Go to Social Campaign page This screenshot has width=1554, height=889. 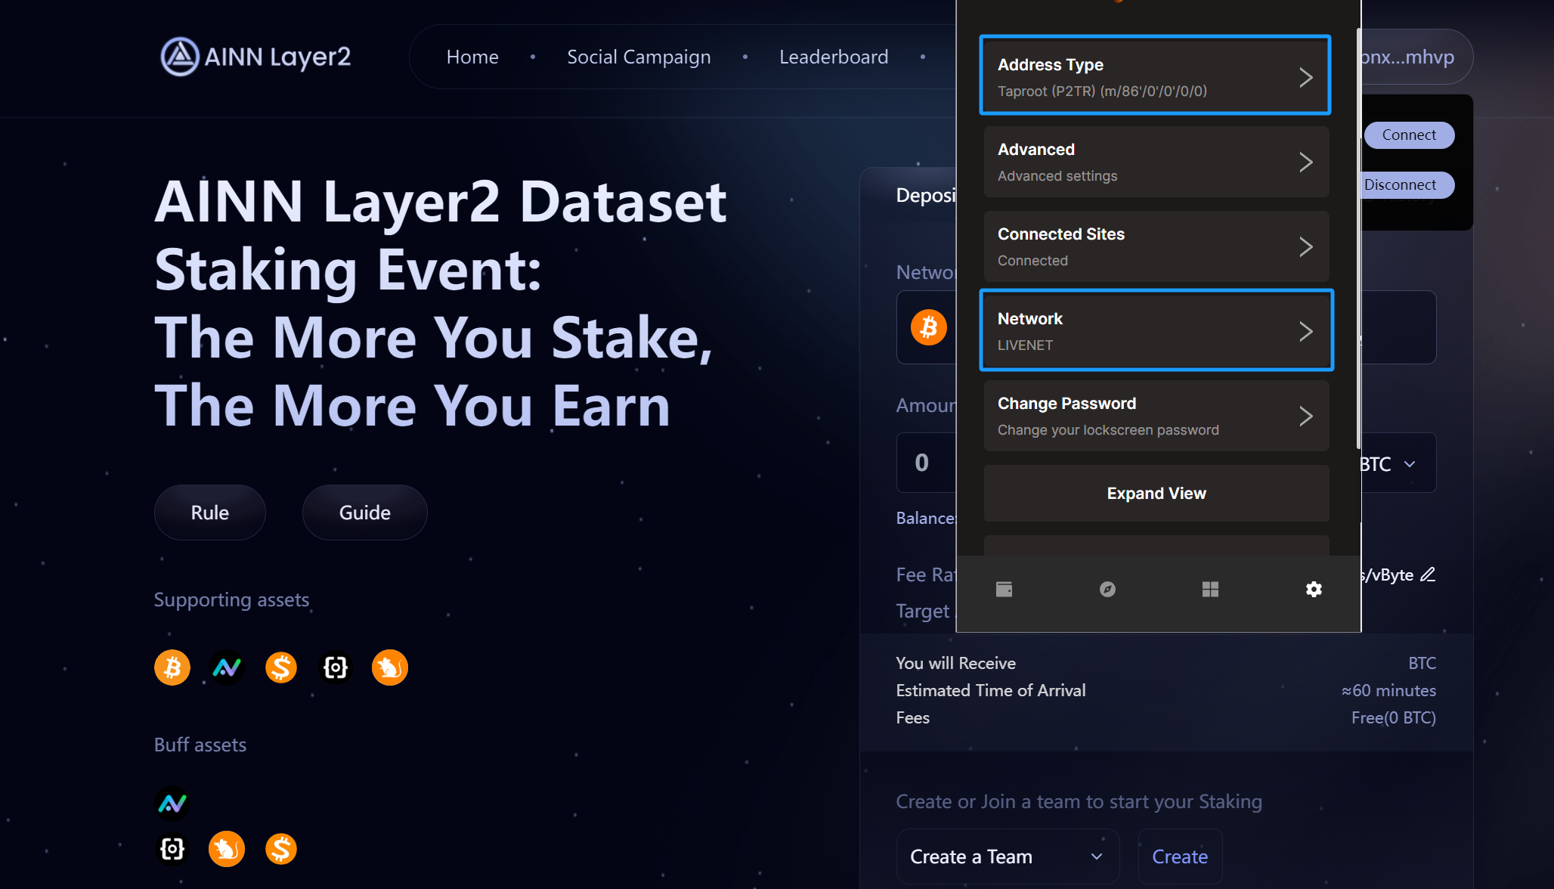point(639,57)
